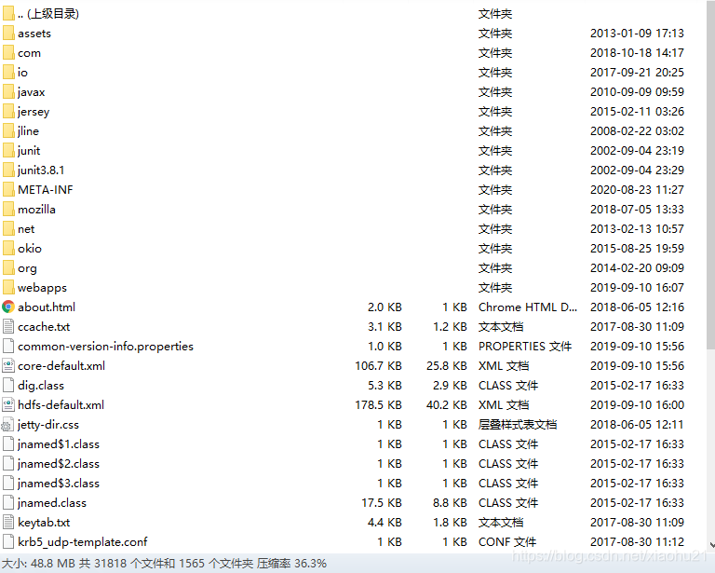Select the common-version-info.properties file icon
Viewport: 715px width, 573px height.
[x=8, y=347]
